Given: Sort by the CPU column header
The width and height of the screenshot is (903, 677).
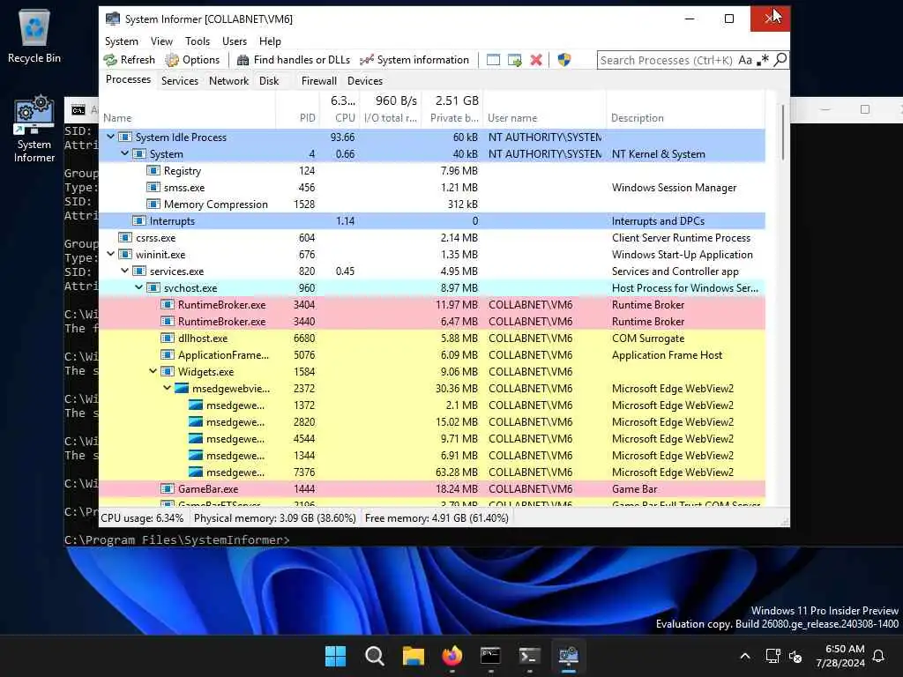Looking at the screenshot, I should click(x=340, y=109).
